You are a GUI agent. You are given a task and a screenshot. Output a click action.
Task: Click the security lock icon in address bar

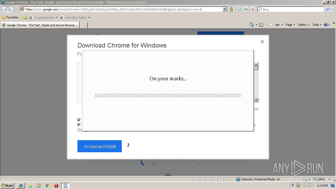pos(231,9)
